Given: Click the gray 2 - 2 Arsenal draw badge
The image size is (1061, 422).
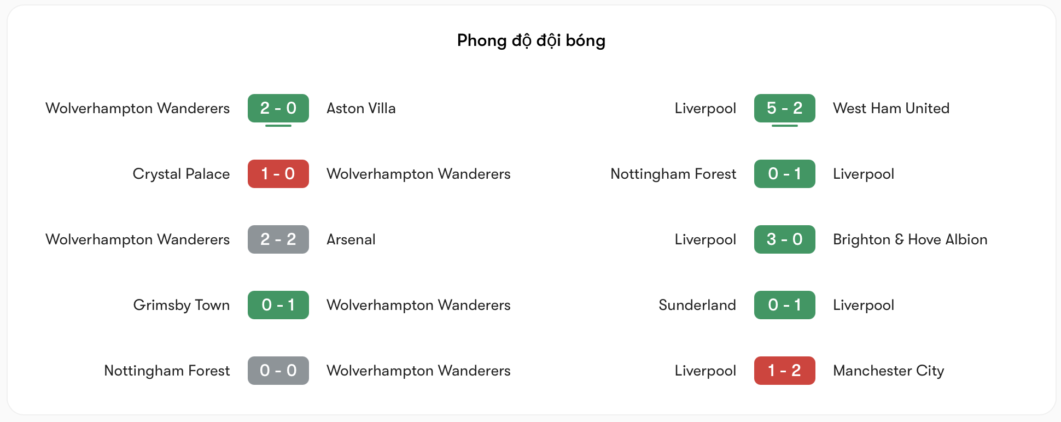Looking at the screenshot, I should point(278,239).
